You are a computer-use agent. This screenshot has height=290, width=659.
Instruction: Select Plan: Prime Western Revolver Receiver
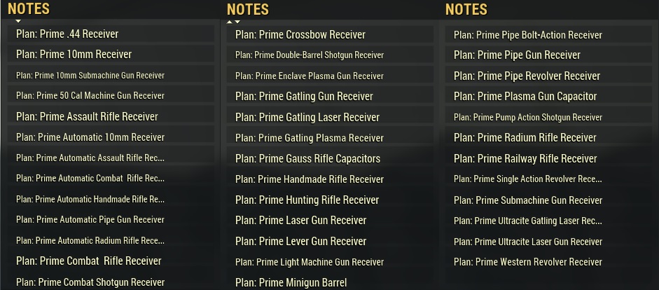[x=528, y=262]
